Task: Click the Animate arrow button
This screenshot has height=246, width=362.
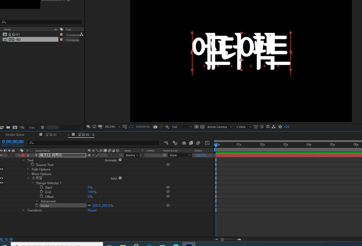Action: click(x=120, y=160)
